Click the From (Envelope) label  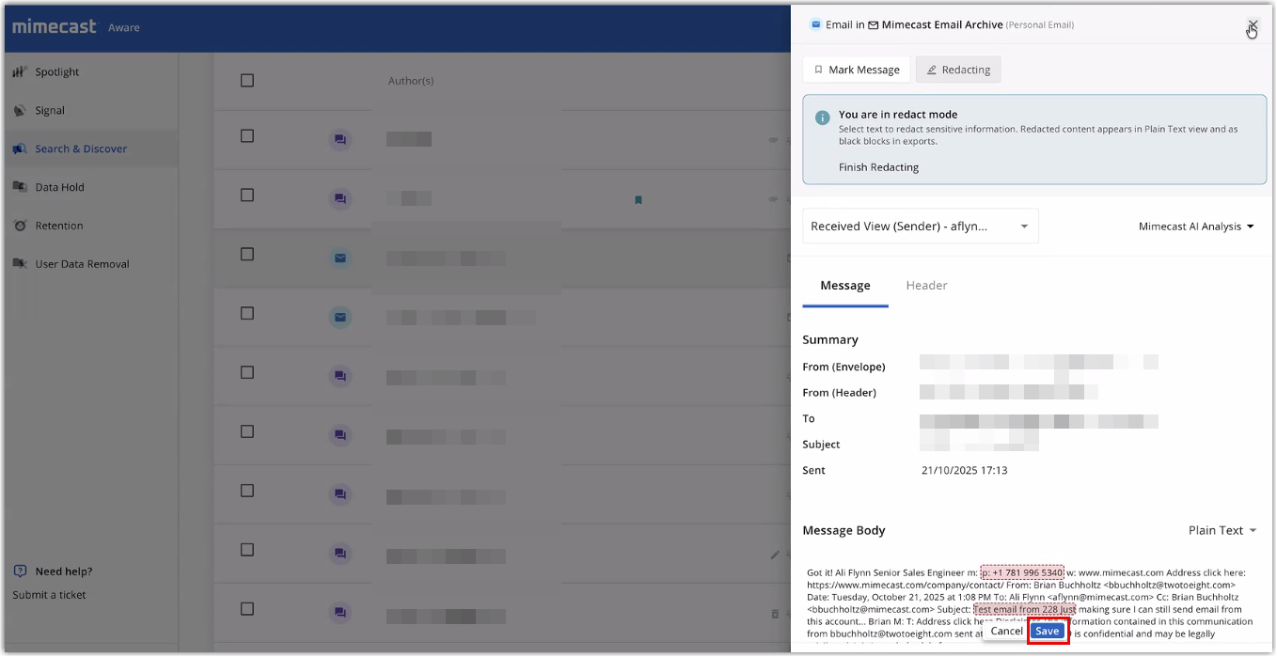pyautogui.click(x=843, y=367)
